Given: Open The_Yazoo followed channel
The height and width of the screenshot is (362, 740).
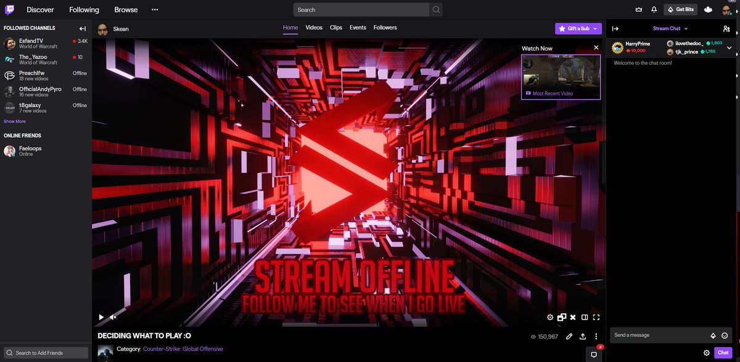Looking at the screenshot, I should pos(46,60).
